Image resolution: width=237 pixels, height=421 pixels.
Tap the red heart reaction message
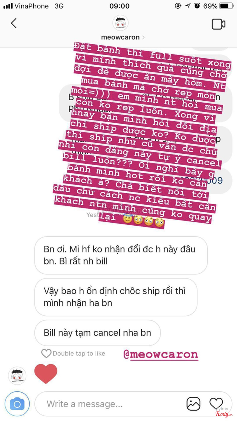(46, 374)
